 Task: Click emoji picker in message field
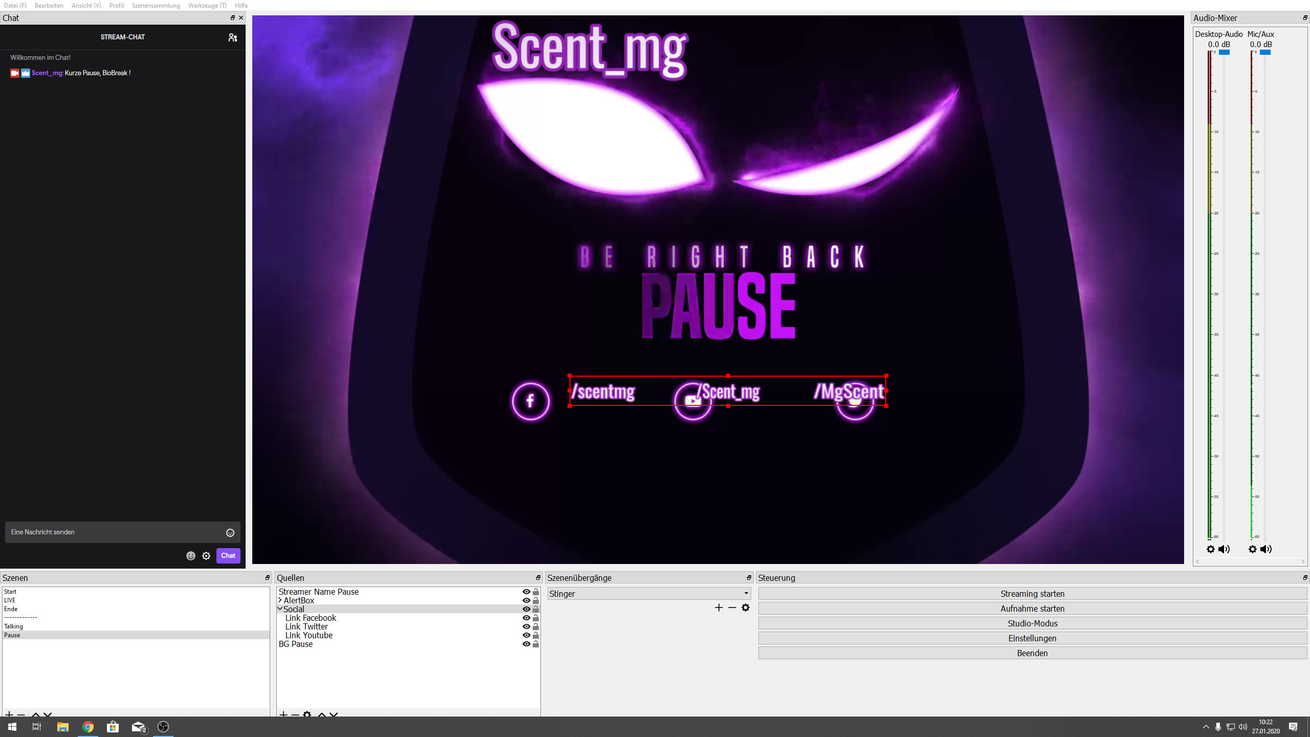point(230,533)
